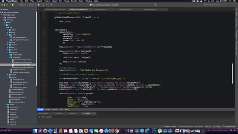Expand the product-details folder
This screenshot has width=238, height=134.
pos(9,55)
